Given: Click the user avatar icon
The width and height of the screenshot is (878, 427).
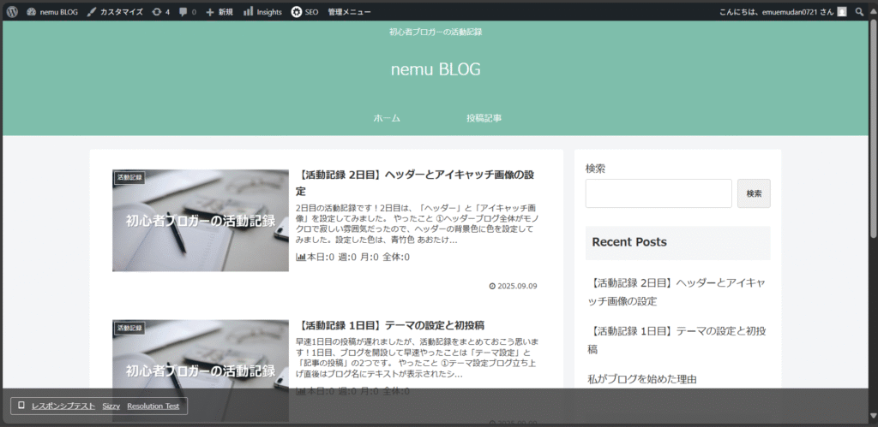Looking at the screenshot, I should click(x=842, y=12).
